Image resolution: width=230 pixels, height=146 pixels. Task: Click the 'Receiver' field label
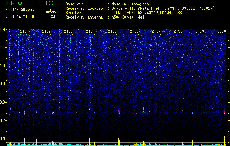pos(74,13)
